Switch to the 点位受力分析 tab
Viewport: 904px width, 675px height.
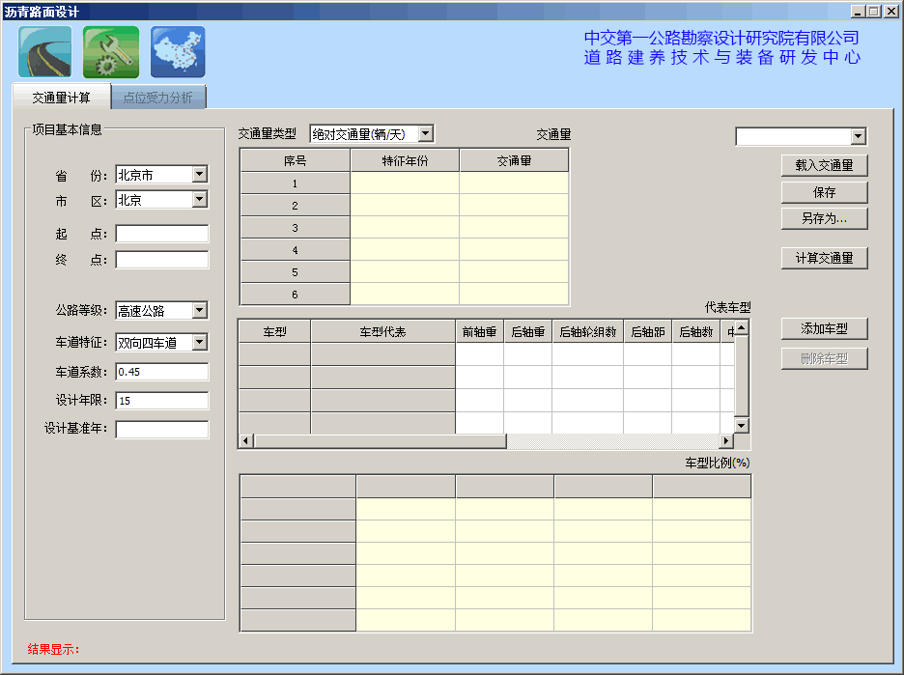tap(157, 98)
